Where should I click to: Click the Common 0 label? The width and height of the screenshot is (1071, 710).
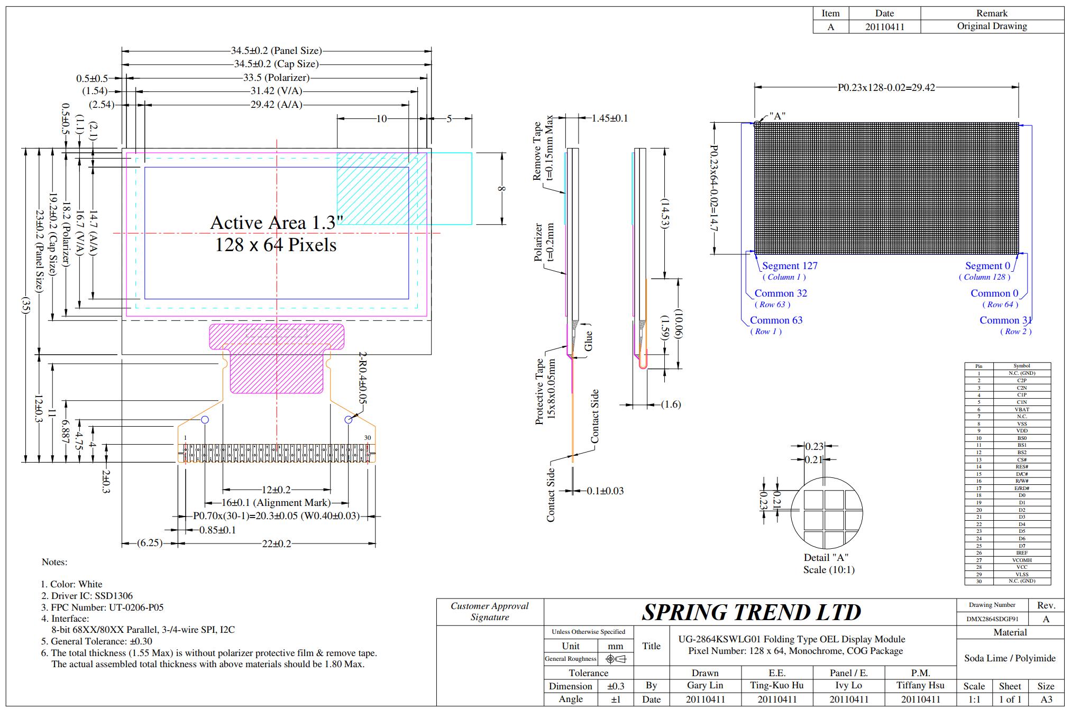[994, 293]
